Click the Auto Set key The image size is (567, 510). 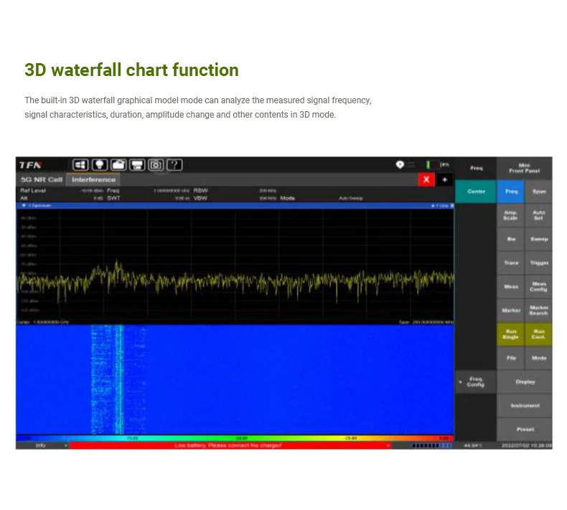(538, 215)
